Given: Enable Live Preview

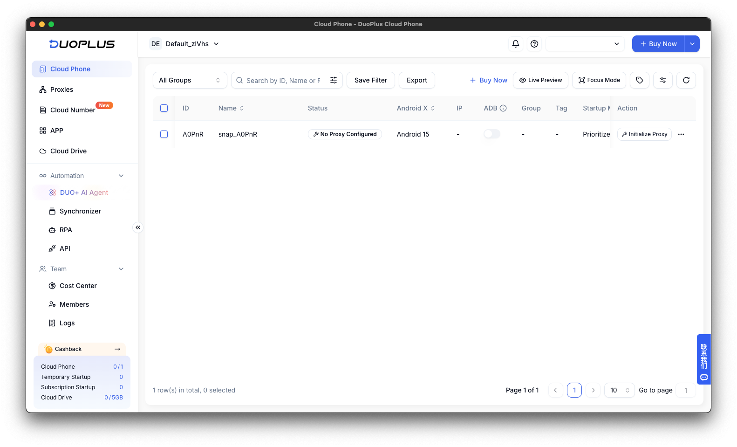Looking at the screenshot, I should pos(540,80).
